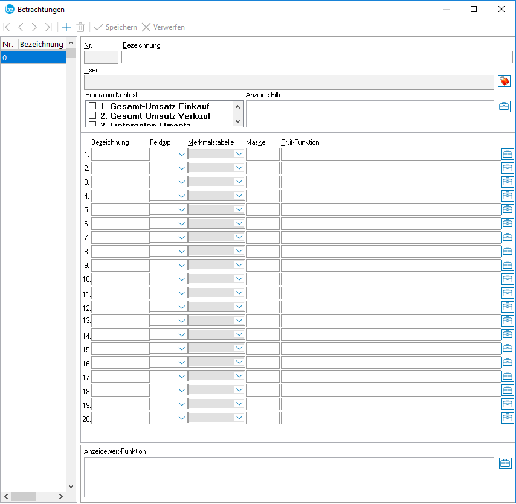This screenshot has width=516, height=504.
Task: Open editor icon beside Anzeigewert-Funktion
Action: 505,464
